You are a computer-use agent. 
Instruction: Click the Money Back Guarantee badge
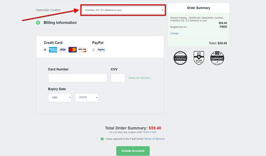[x=180, y=58]
